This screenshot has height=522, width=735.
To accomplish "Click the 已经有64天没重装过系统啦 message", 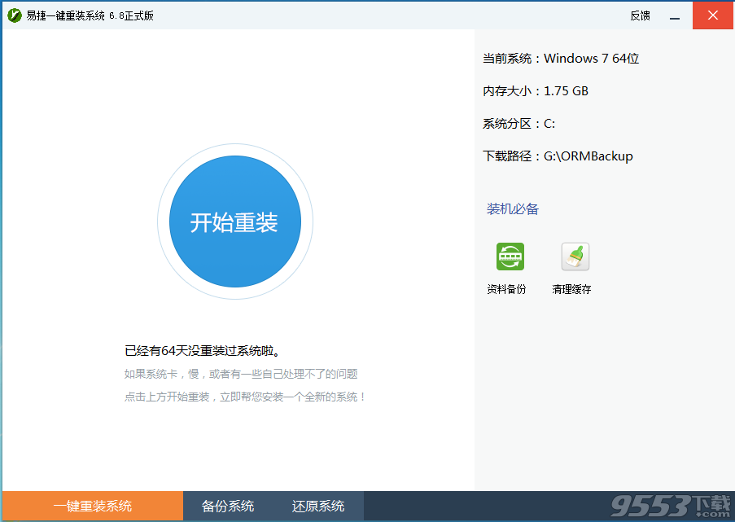I will coord(205,351).
